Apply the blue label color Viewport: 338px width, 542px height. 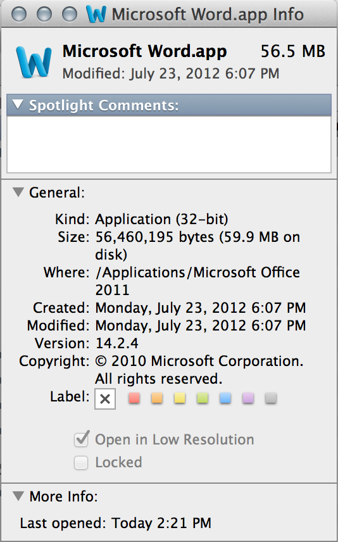[x=225, y=398]
